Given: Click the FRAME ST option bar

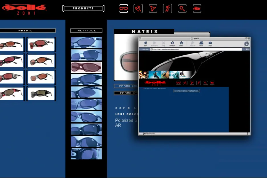Looking at the screenshot, I should tap(126, 93).
